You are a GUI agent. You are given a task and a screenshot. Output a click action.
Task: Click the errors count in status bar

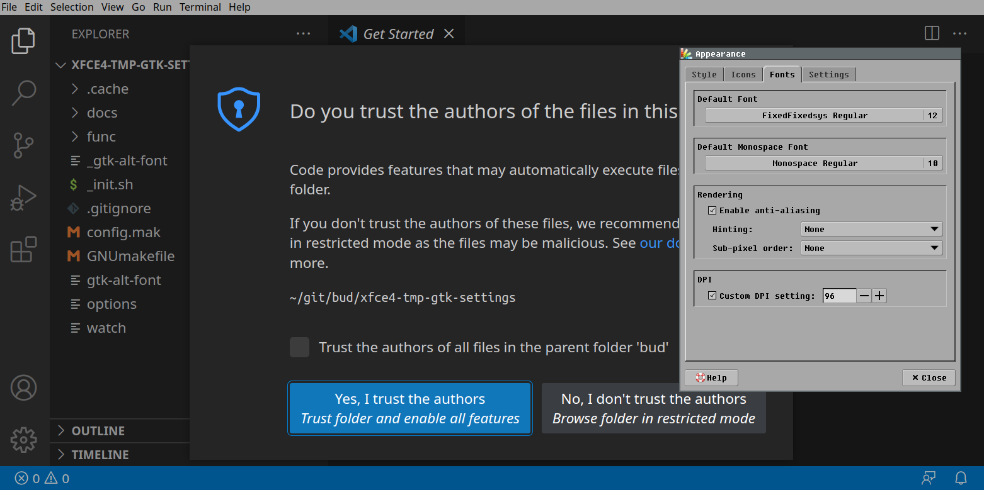point(27,479)
